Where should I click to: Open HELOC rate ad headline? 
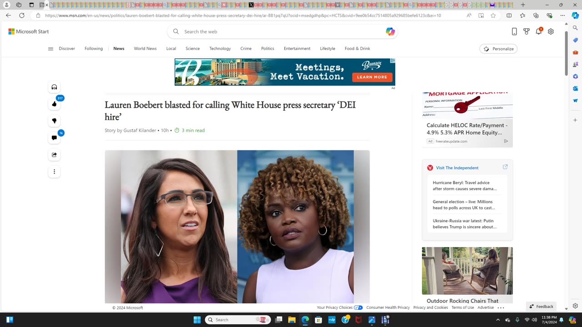click(x=467, y=129)
